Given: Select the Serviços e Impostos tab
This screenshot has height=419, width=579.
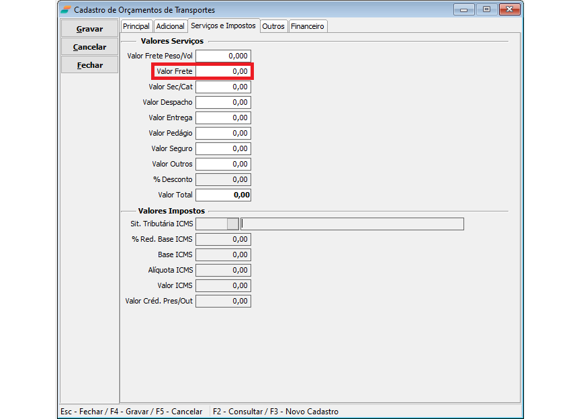Looking at the screenshot, I should [223, 26].
